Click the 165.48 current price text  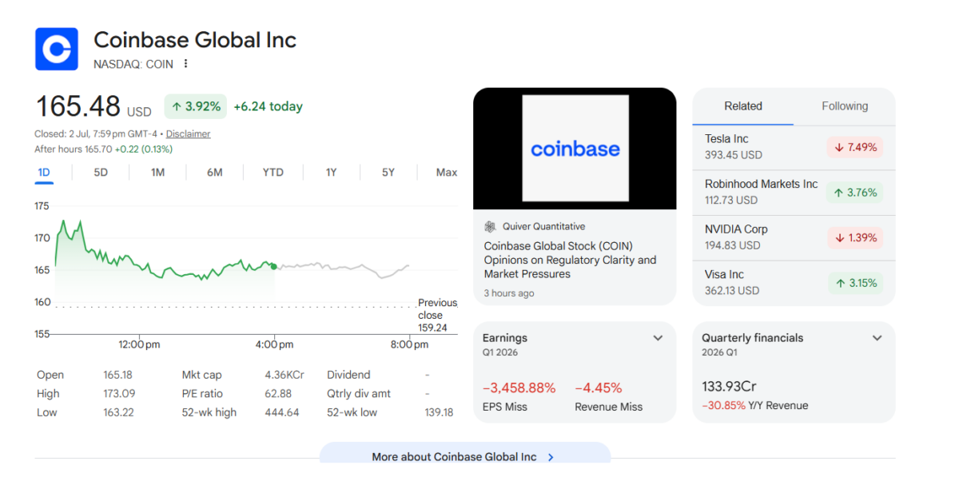[x=78, y=107]
